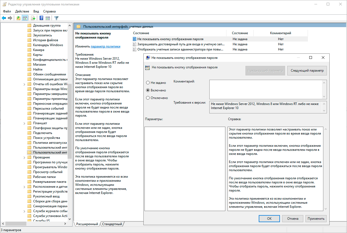Expand the 'Проводник' tree node
This screenshot has width=347, height=233.
pos(24,157)
